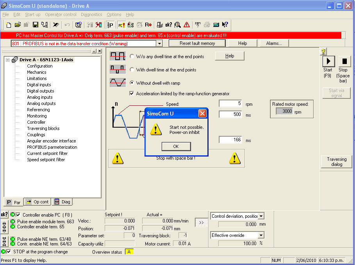Click the terminal icon beside Pulse enable NE term. 63/48
Screen dimensions: 355x265
coord(4,241)
